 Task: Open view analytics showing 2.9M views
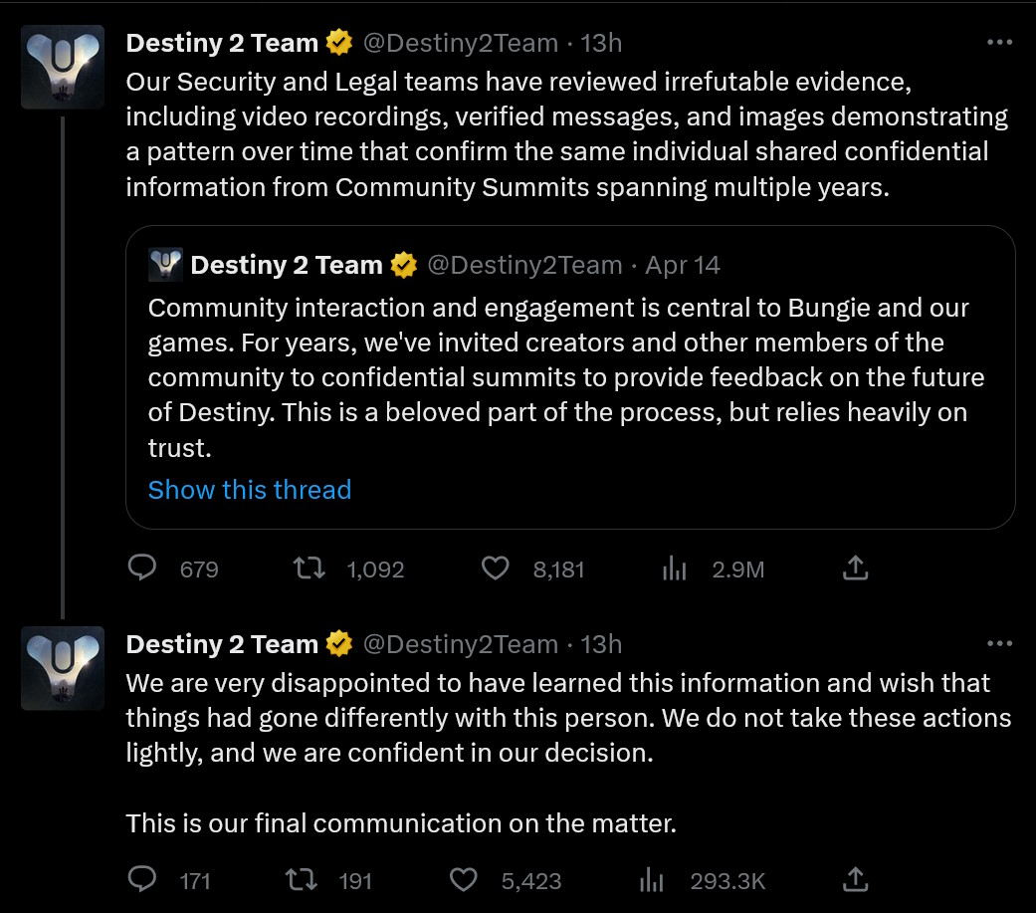point(675,569)
